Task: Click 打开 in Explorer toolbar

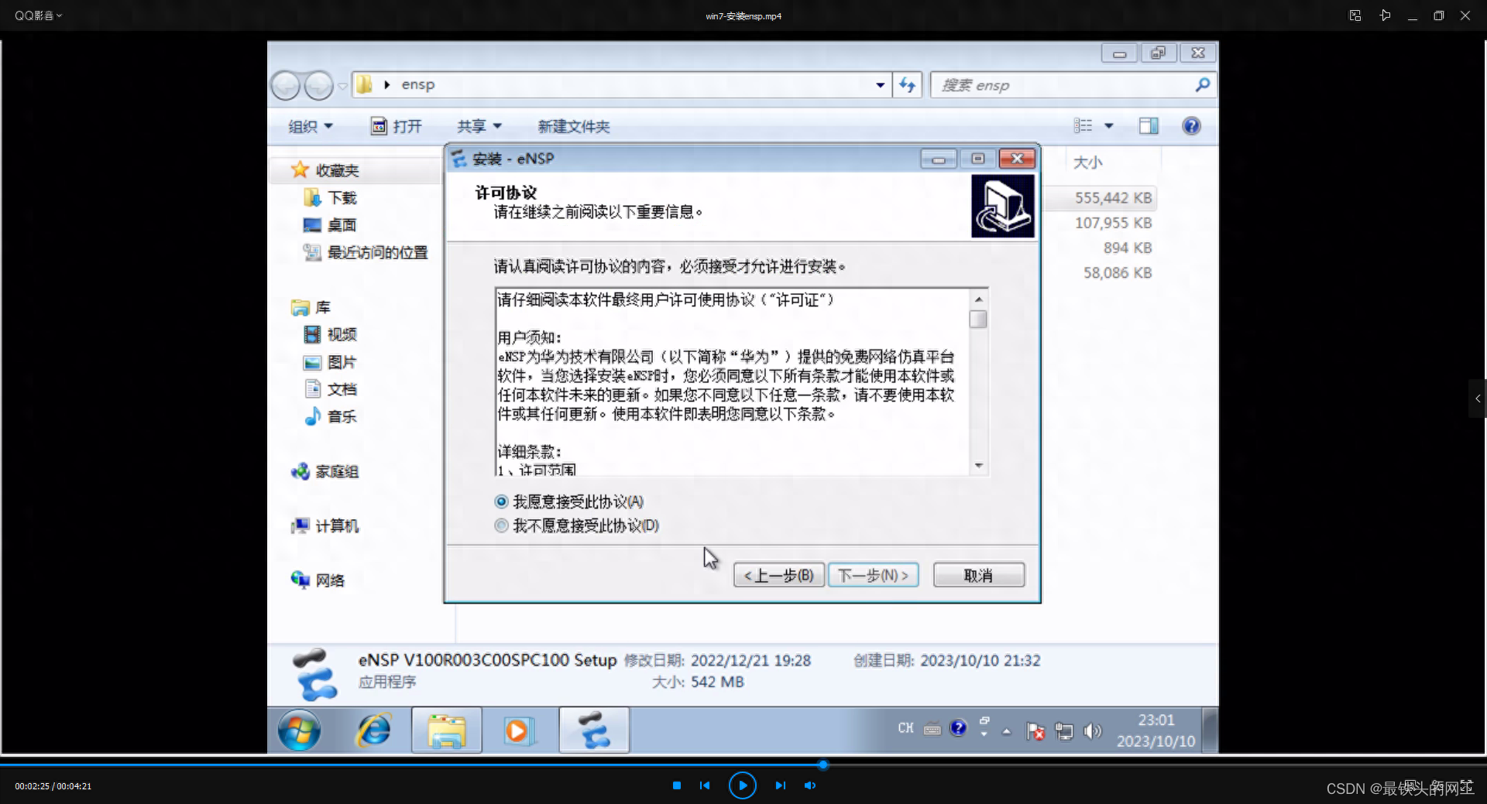Action: (x=396, y=126)
